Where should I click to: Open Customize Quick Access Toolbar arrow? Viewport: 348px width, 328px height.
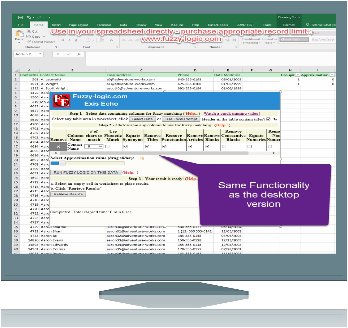pyautogui.click(x=49, y=17)
